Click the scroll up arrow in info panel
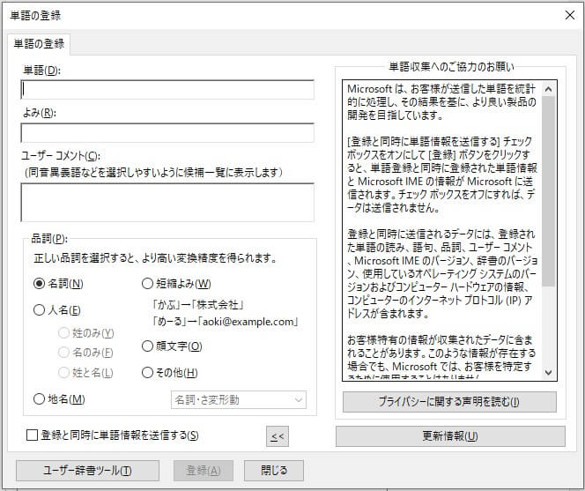The height and width of the screenshot is (491, 585). tap(549, 88)
